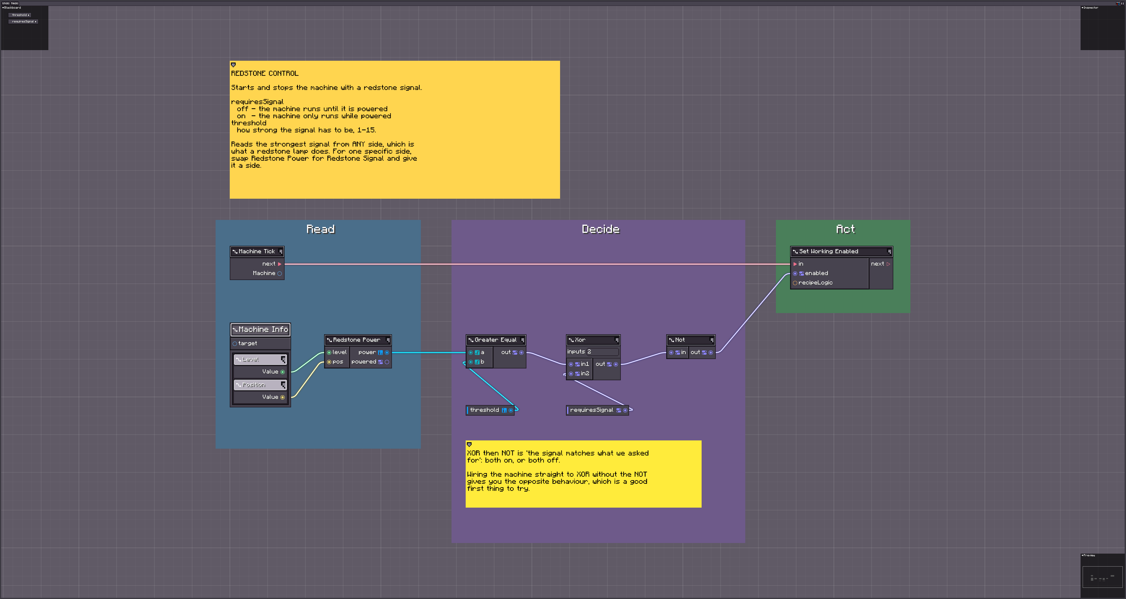
Task: Click the Not node out port
Action: pos(711,353)
